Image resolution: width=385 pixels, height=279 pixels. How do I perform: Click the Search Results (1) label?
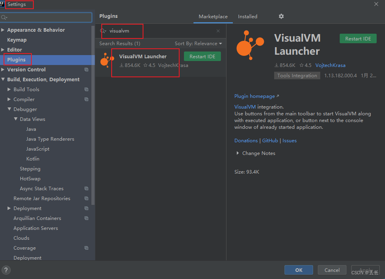click(x=120, y=44)
